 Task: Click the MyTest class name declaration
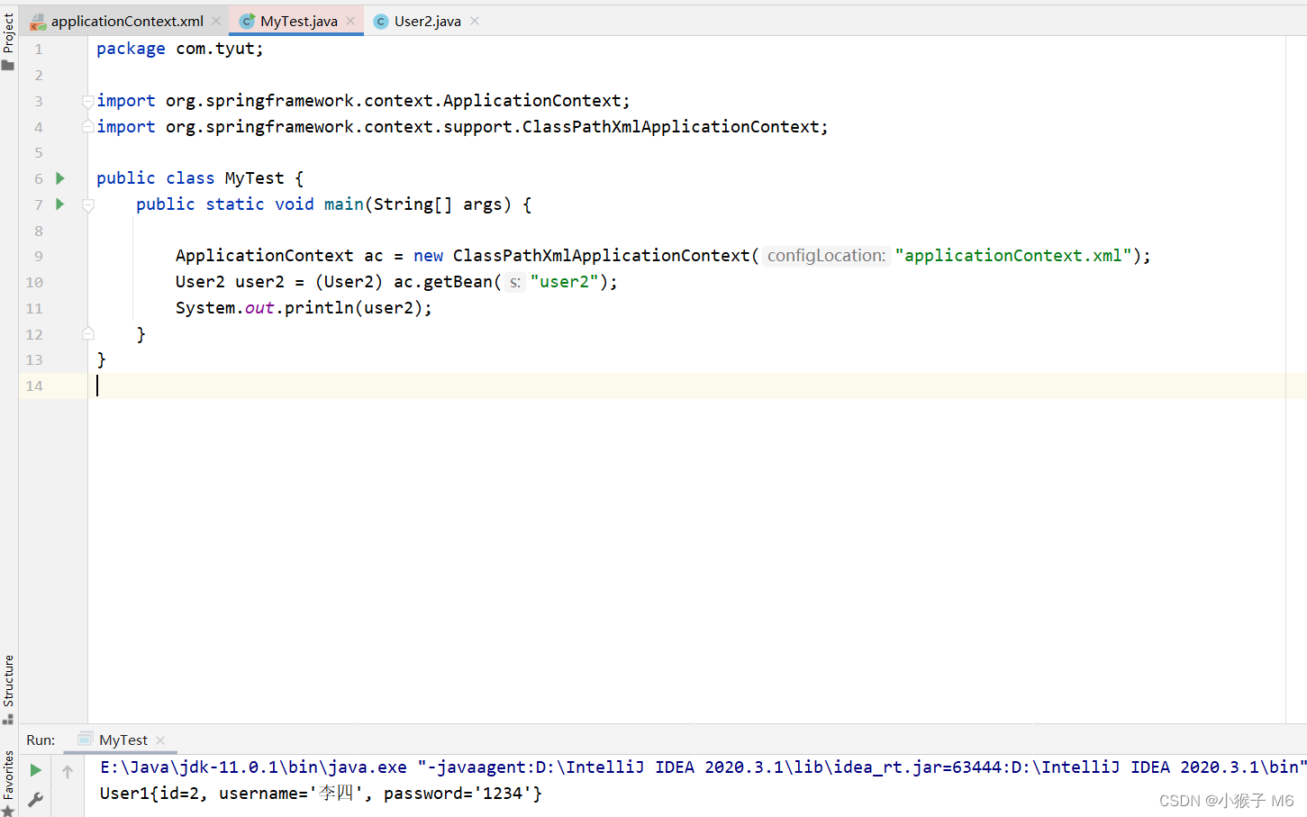254,178
